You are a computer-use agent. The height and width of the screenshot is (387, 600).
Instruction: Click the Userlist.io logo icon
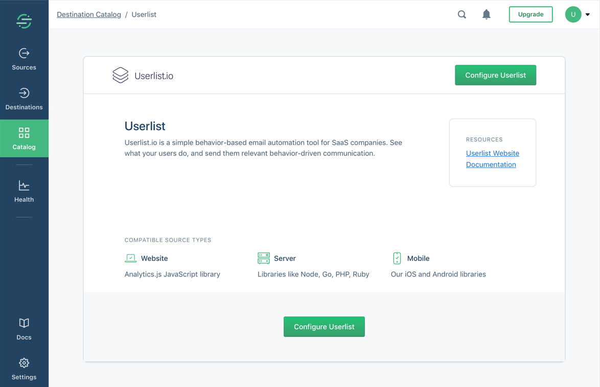click(120, 75)
